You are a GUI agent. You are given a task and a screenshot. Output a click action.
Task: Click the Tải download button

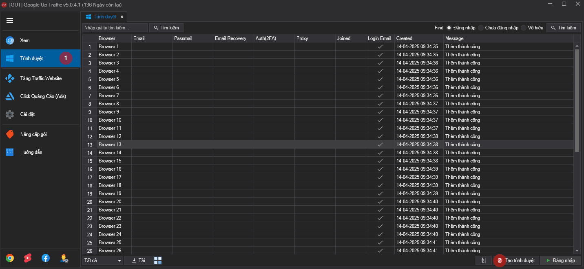[x=138, y=260]
